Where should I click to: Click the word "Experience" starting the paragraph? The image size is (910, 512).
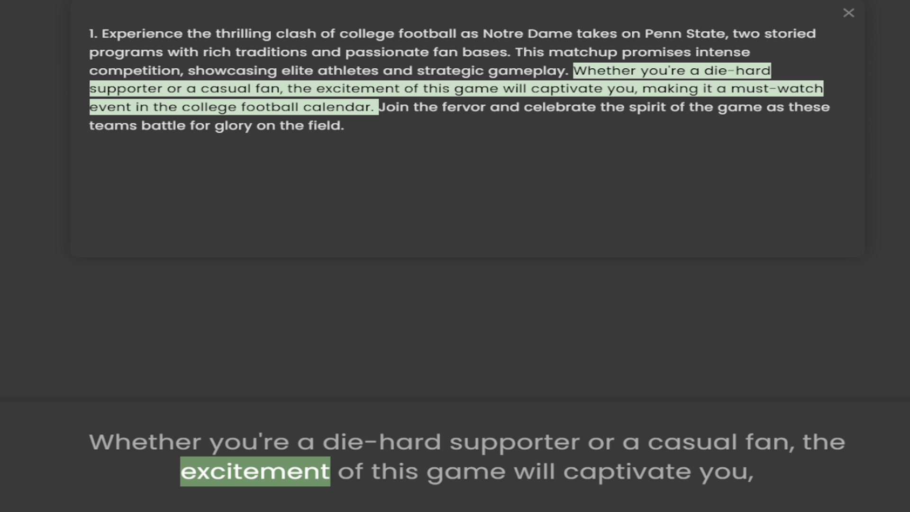tap(142, 34)
